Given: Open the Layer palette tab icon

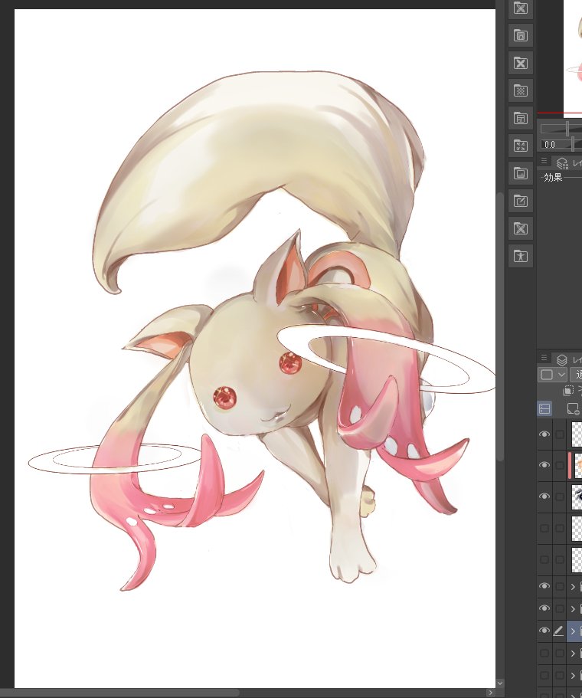Looking at the screenshot, I should [x=562, y=359].
